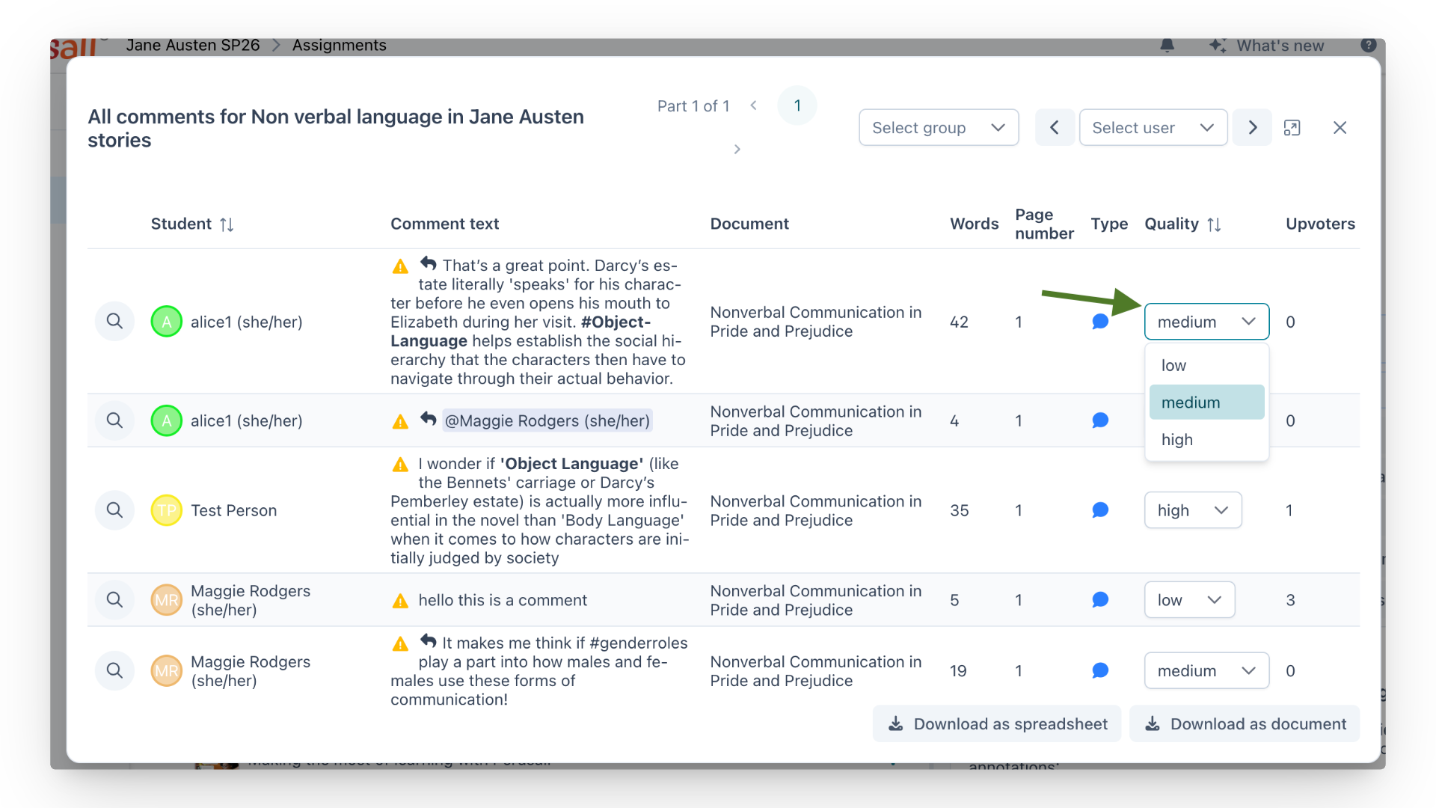Image resolution: width=1436 pixels, height=808 pixels.
Task: Click 'hello this is a comment' text
Action: click(503, 600)
